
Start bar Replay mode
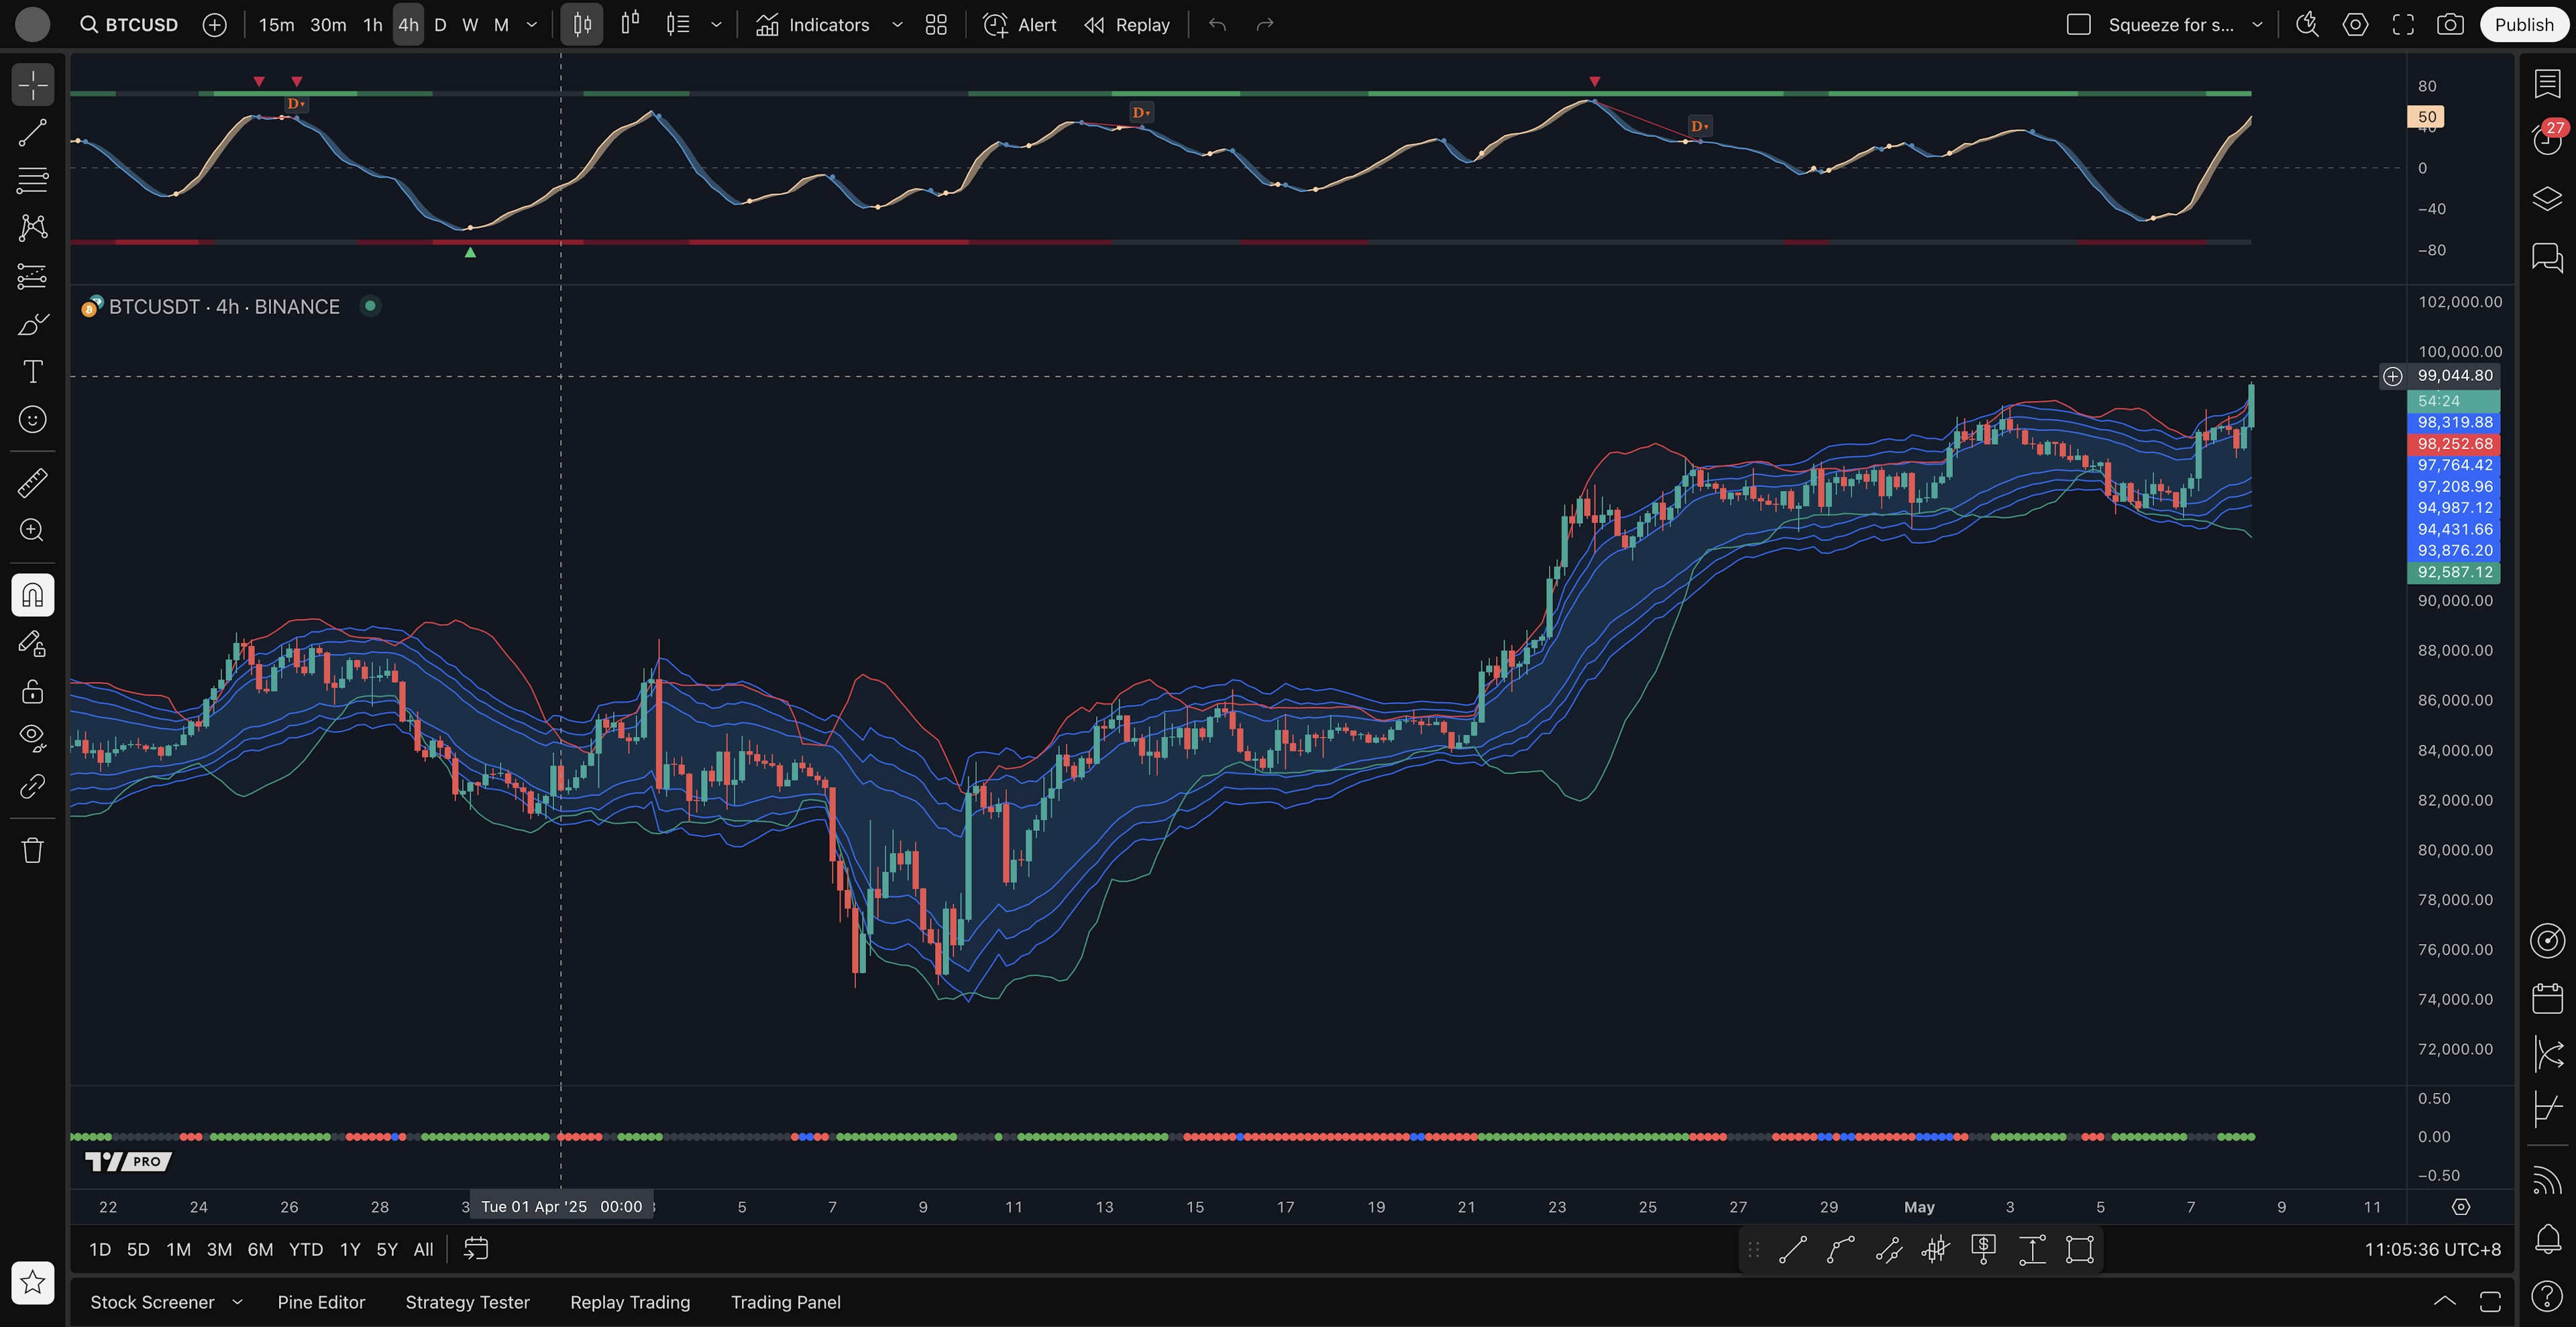point(1127,25)
